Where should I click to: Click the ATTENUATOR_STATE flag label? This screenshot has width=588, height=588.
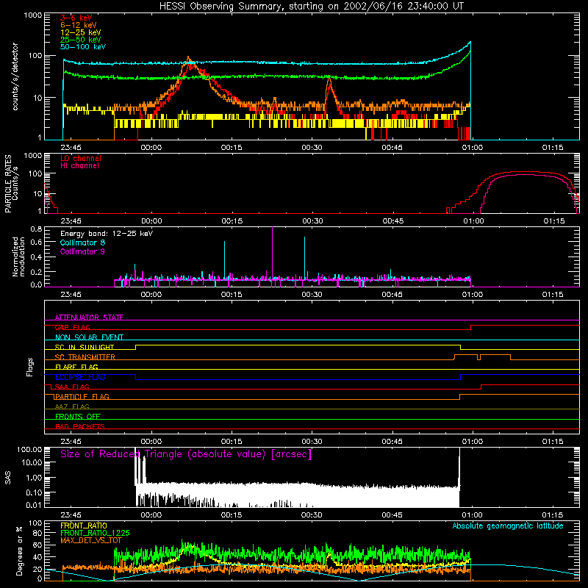click(x=89, y=318)
